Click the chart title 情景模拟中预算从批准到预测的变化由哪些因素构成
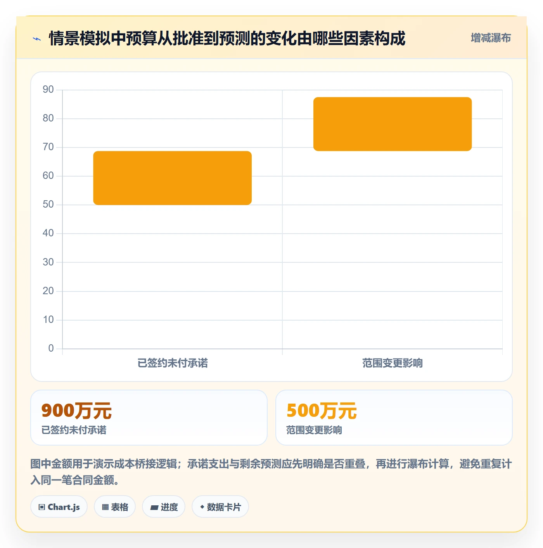Image resolution: width=543 pixels, height=548 pixels. click(227, 38)
